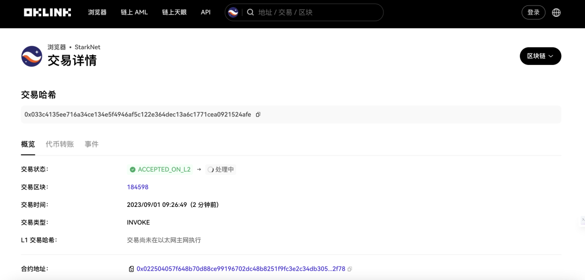Click the StarkNet chain icon in search bar
The width and height of the screenshot is (585, 280).
(233, 12)
